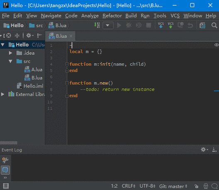219x190 pixels.
Task: Open Project Structure from the toolbar
Action: click(202, 26)
